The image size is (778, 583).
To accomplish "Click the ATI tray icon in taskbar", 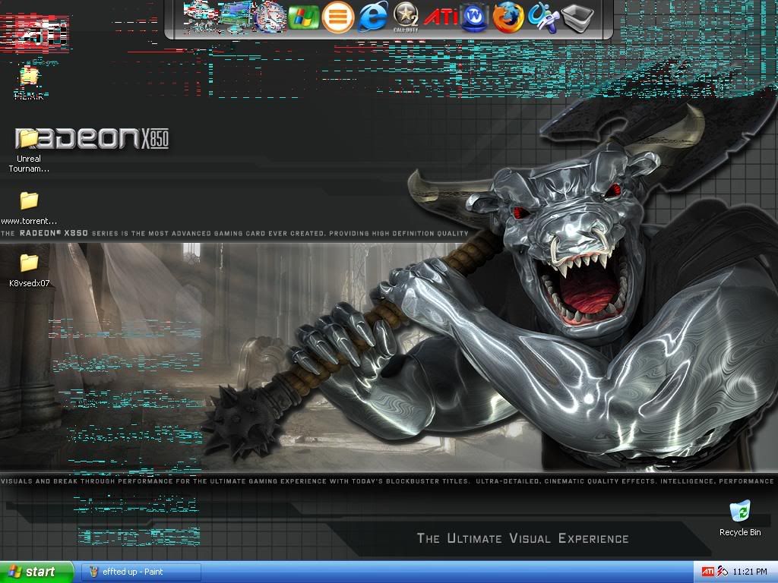I will click(x=707, y=572).
